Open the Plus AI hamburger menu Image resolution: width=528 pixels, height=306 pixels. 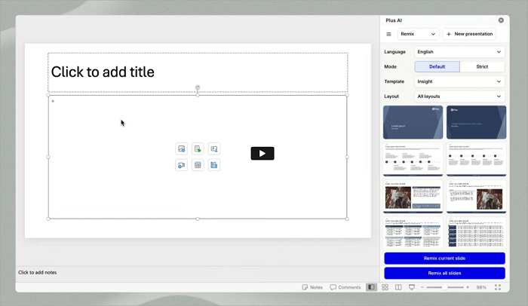pos(388,34)
